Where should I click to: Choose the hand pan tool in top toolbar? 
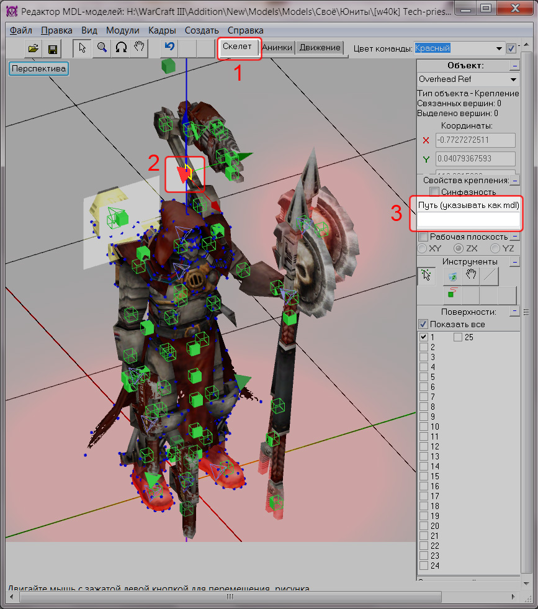click(x=140, y=48)
